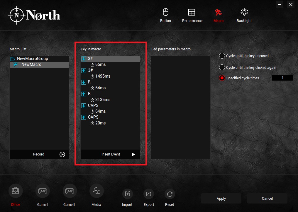Click the cycle times number field

[282, 78]
